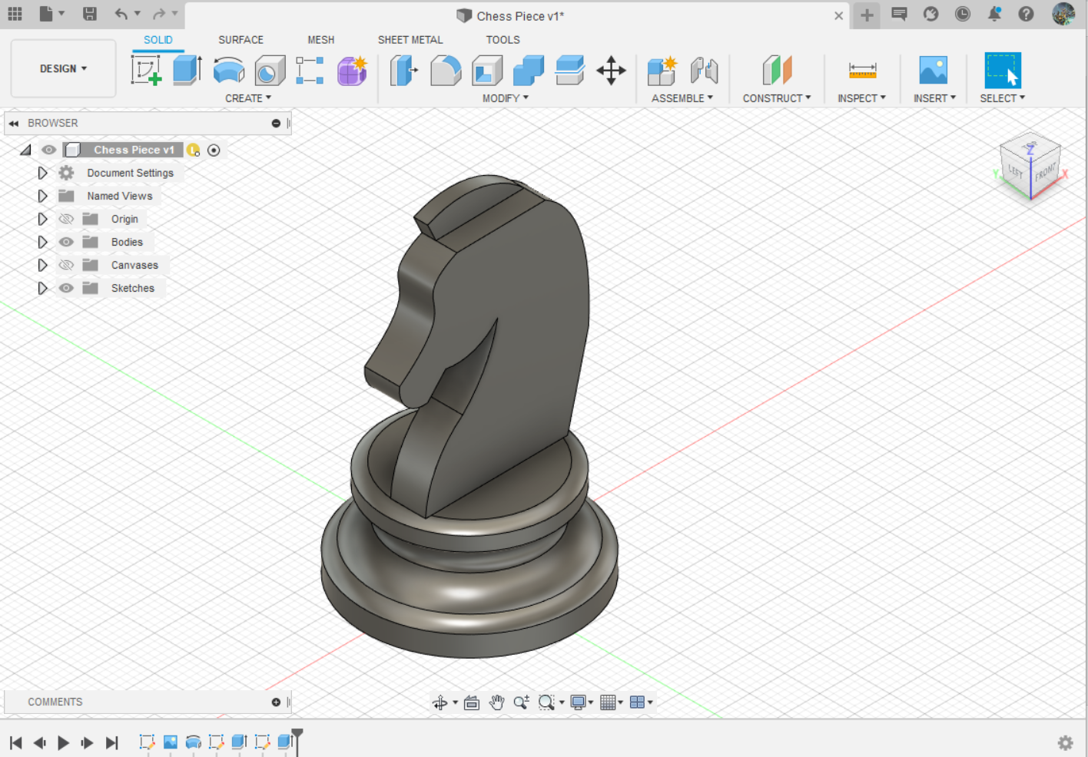Open the Job Status clock icon
The width and height of the screenshot is (1088, 757).
point(963,14)
